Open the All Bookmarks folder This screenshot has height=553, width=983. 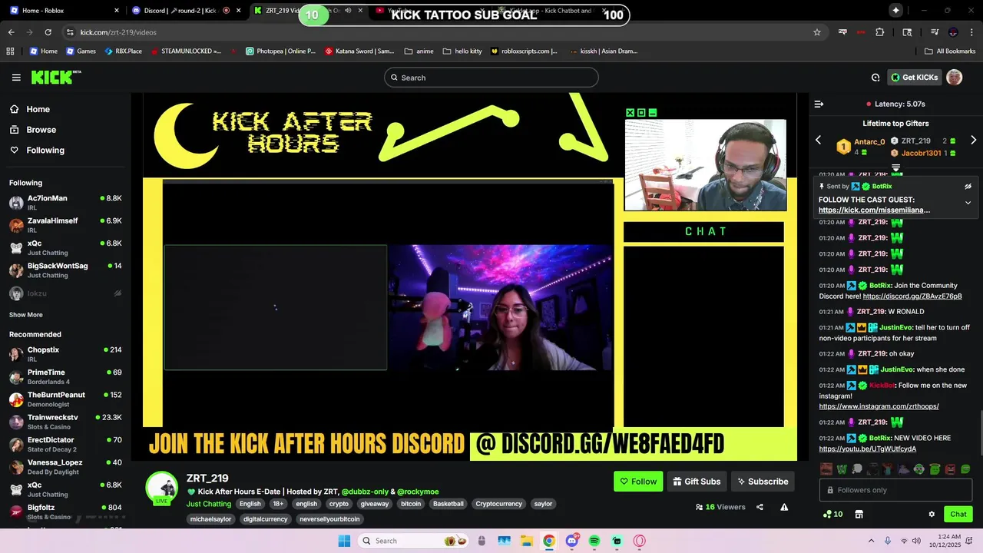coord(950,51)
